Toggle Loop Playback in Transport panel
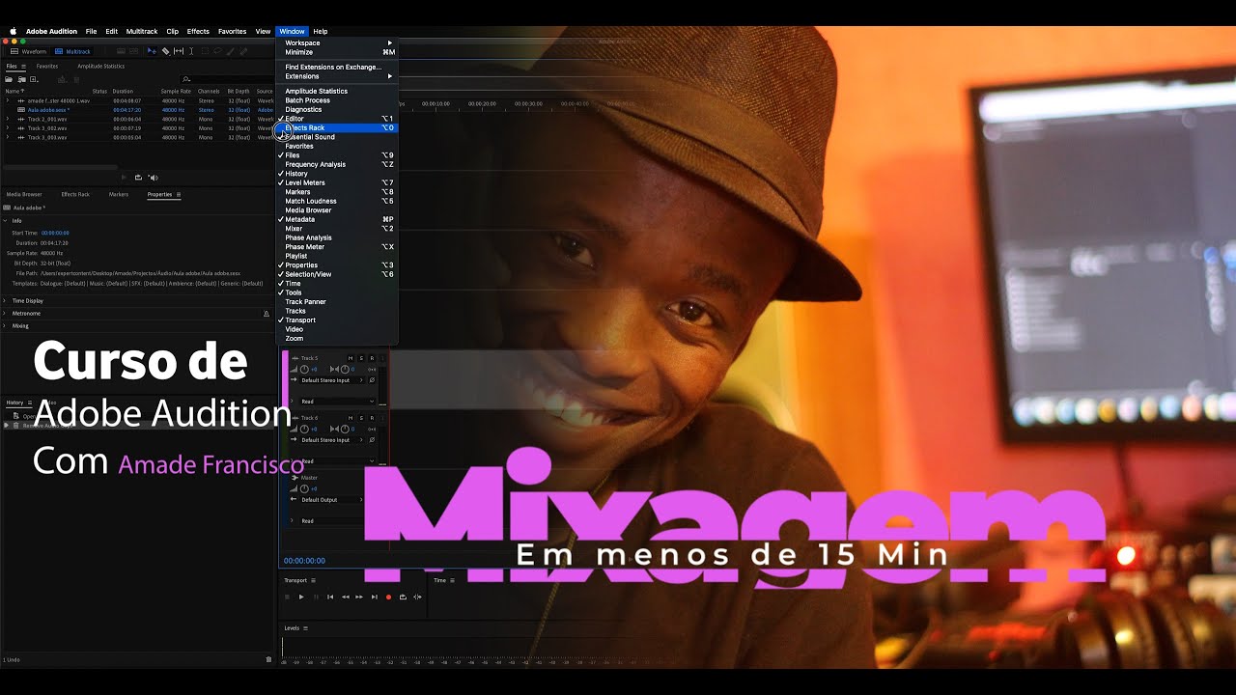 pyautogui.click(x=403, y=597)
